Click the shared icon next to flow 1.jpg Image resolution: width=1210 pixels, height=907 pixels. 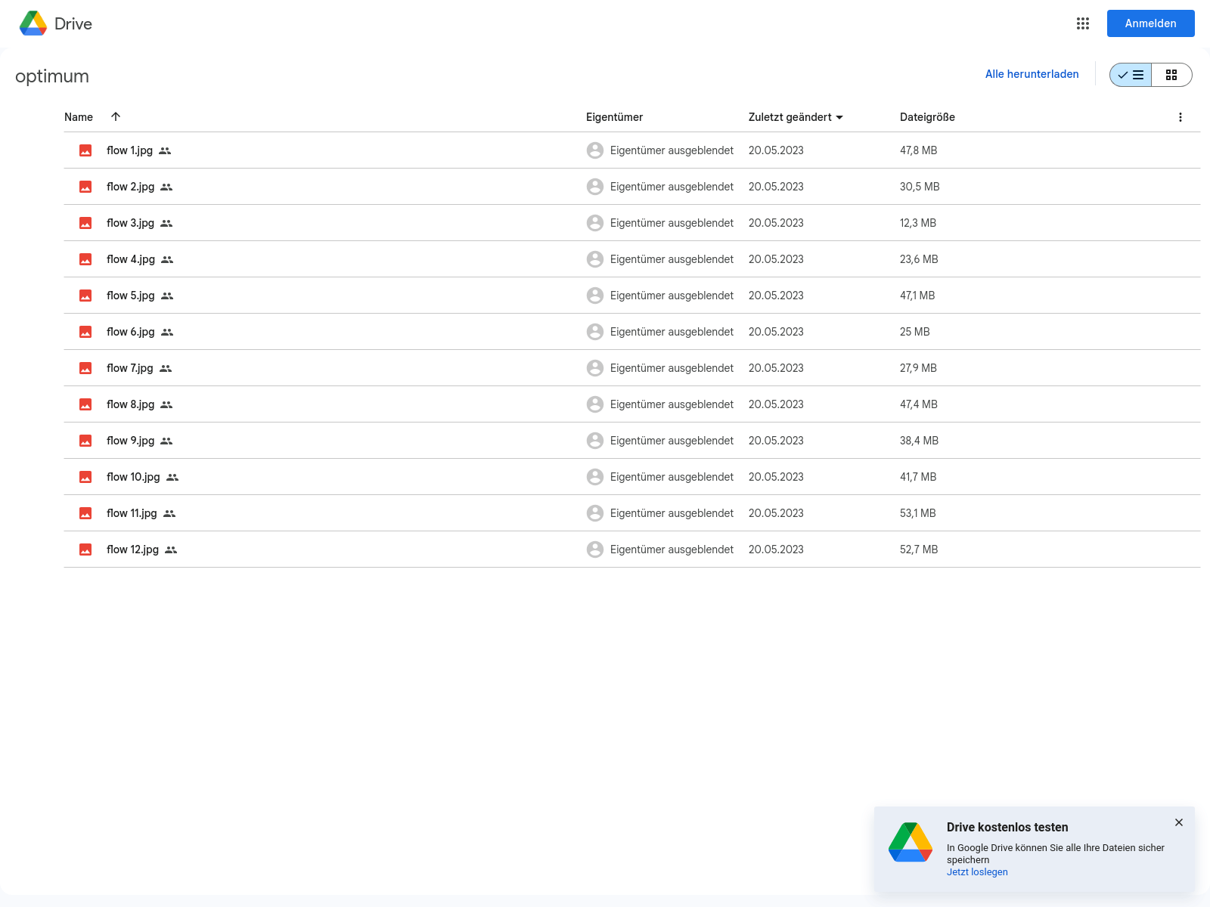165,151
